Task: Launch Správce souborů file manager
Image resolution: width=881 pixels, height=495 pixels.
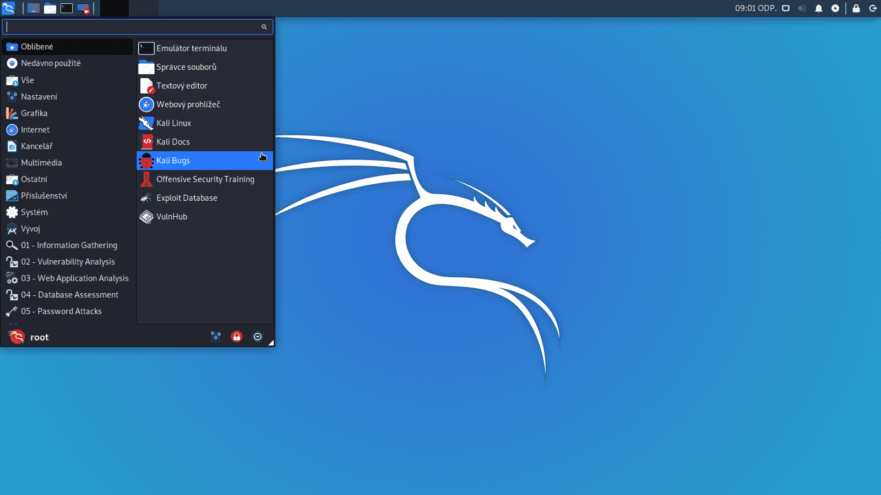Action: pos(186,67)
